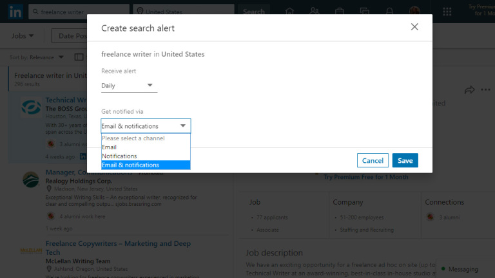Open Sort by Relevance dropdown

pos(37,57)
